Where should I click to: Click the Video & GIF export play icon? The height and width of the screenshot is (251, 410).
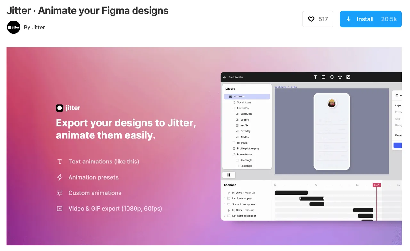coord(60,209)
